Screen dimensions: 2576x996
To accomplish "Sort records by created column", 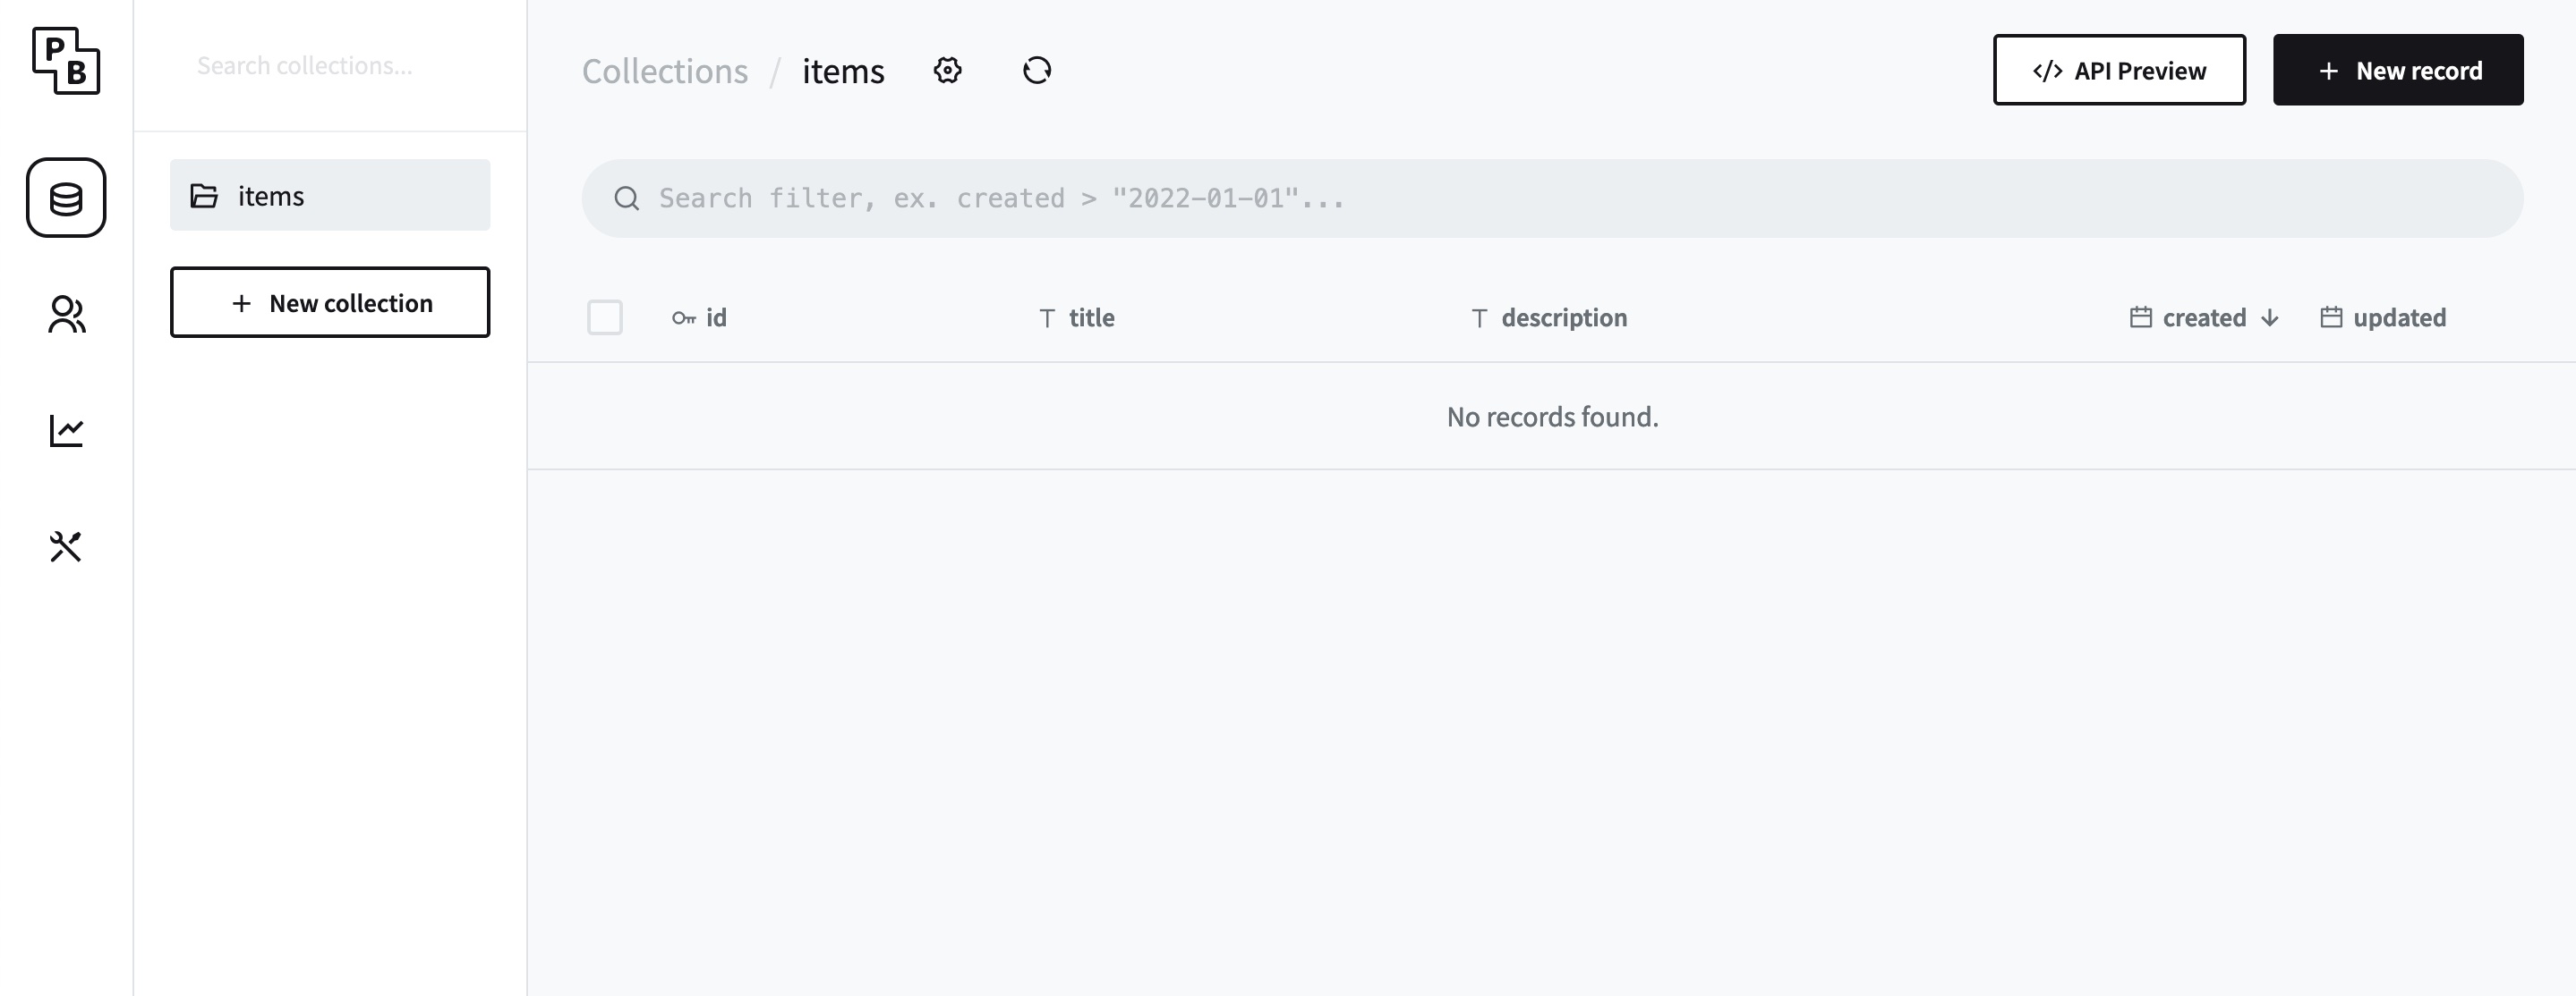I will (x=2203, y=317).
